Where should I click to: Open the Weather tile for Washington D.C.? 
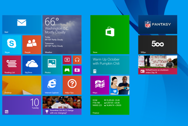tap(62, 35)
